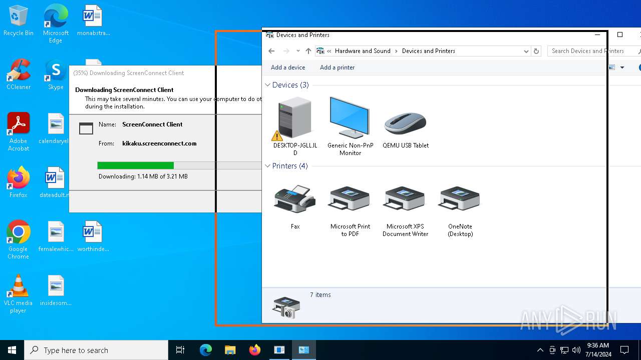Go back in Devices and Printers
This screenshot has width=641, height=360.
(271, 51)
